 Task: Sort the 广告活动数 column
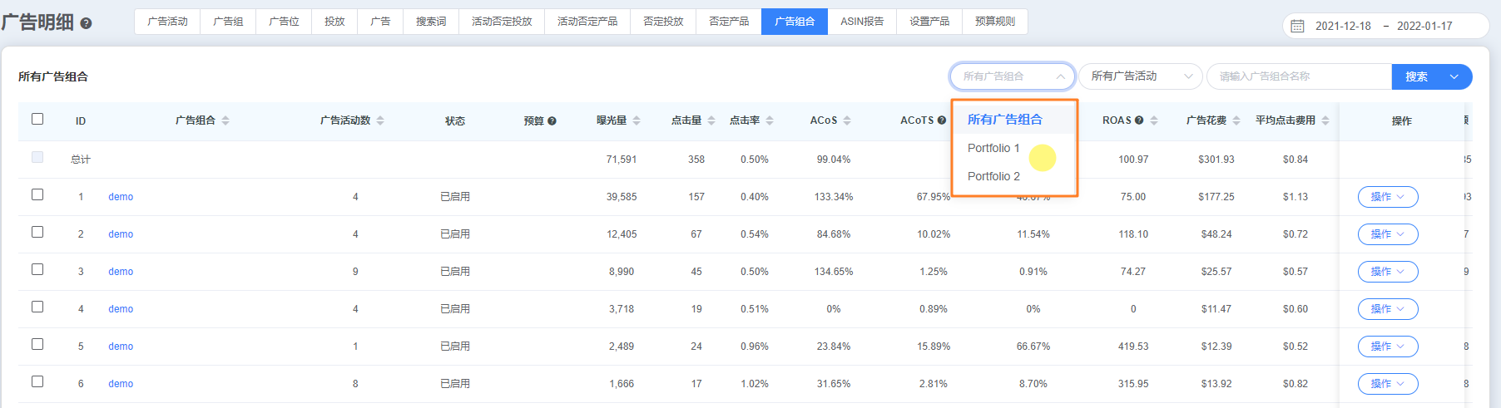[380, 120]
